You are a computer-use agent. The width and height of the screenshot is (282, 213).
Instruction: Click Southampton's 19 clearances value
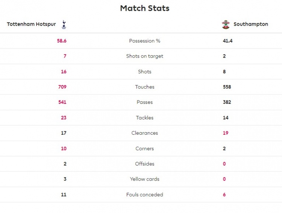226,133
